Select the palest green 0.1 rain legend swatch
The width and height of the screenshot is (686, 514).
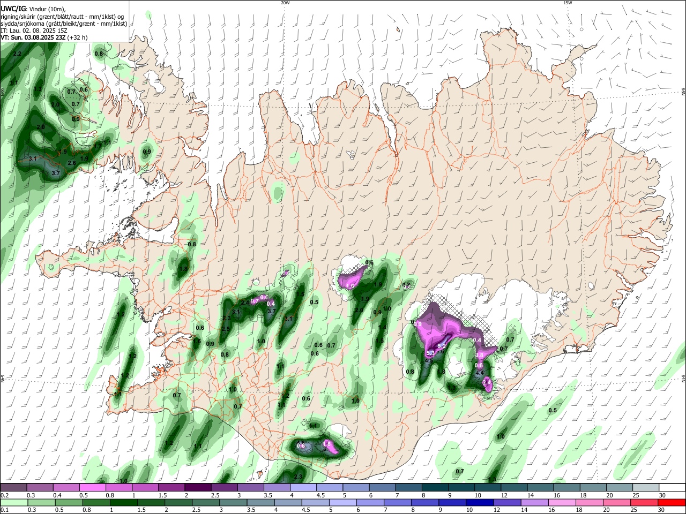(13, 502)
